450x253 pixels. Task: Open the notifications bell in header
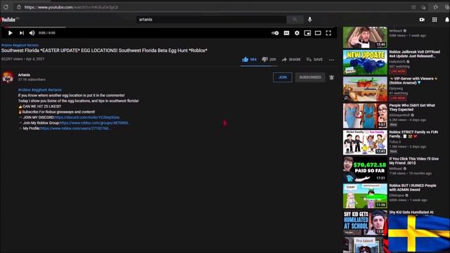point(447,20)
